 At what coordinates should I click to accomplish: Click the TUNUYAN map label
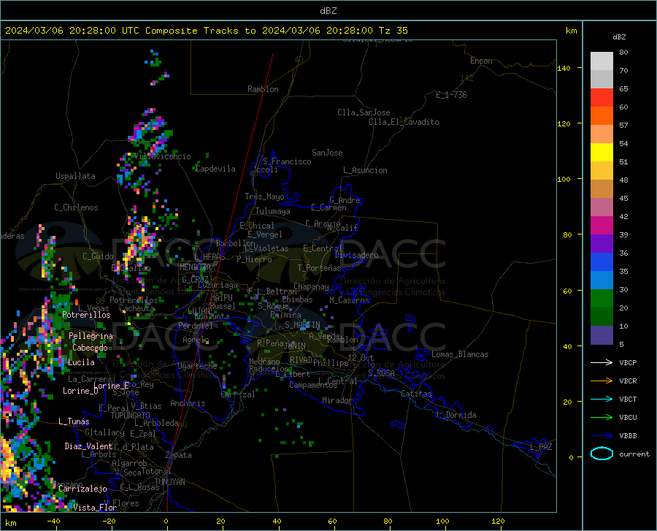[169, 482]
